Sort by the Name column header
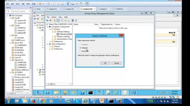Viewport: 190px width, 106px height. click(x=83, y=24)
